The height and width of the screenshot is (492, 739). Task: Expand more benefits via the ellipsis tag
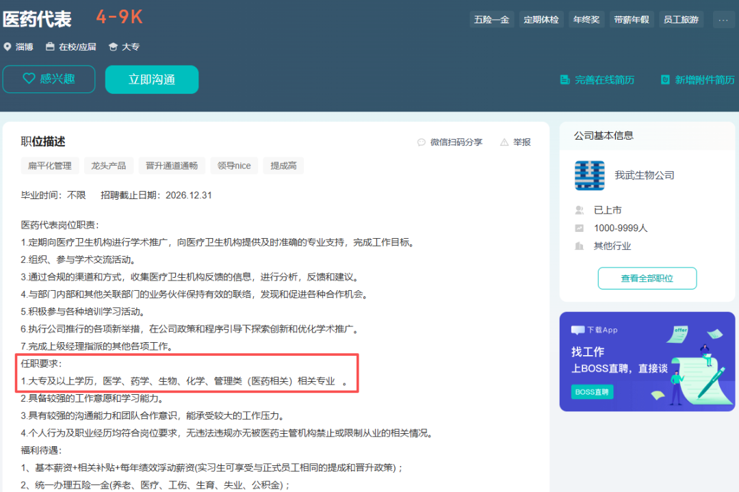tap(723, 20)
